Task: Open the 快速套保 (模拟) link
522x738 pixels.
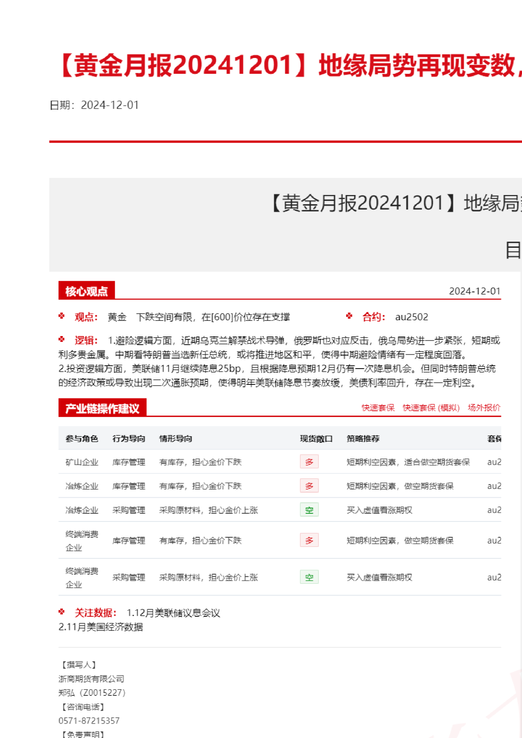Action: coord(431,408)
